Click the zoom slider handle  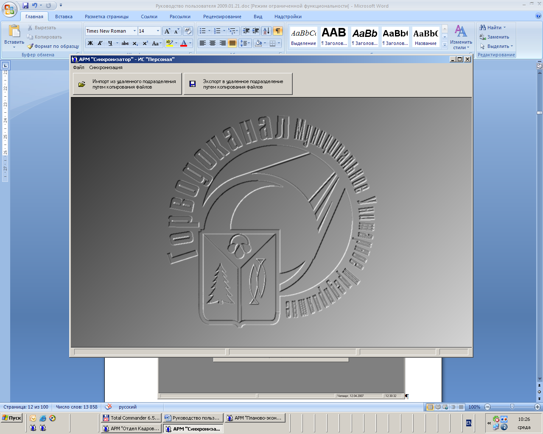512,407
